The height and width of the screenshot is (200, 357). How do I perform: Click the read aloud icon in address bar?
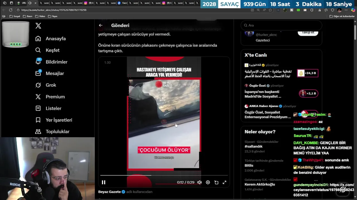click(264, 10)
